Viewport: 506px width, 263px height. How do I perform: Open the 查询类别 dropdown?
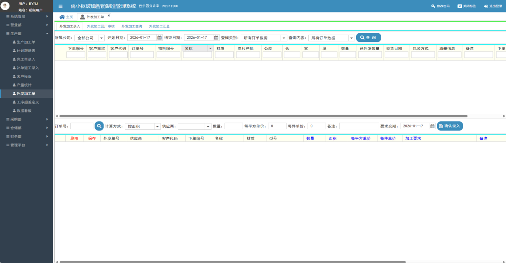[x=283, y=38]
